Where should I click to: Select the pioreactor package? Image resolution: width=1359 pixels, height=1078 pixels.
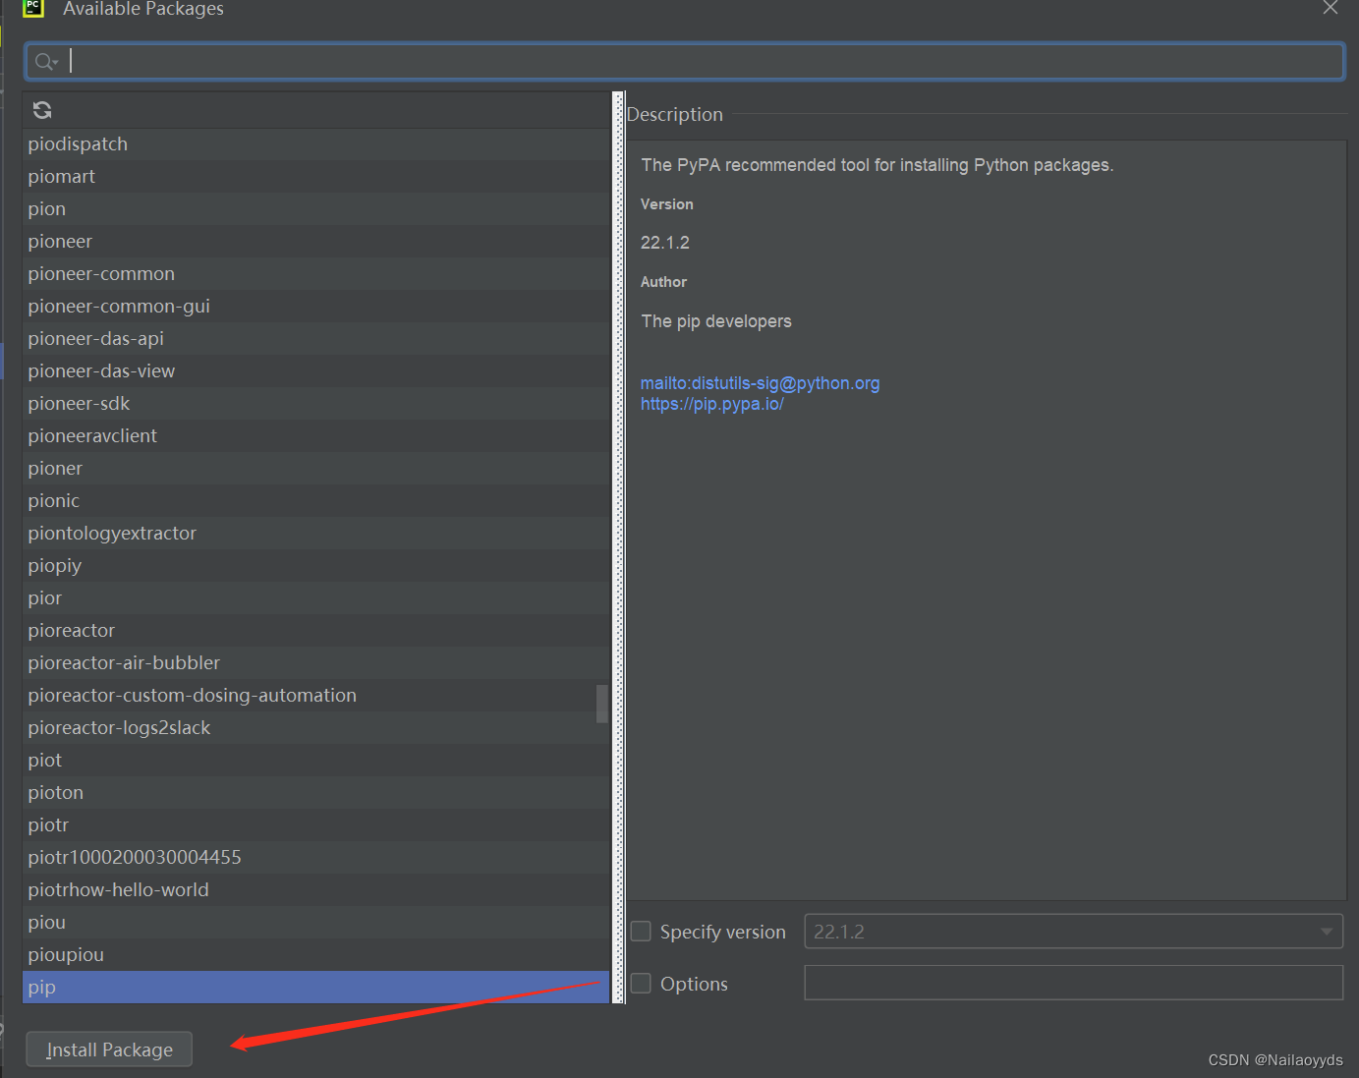point(315,631)
